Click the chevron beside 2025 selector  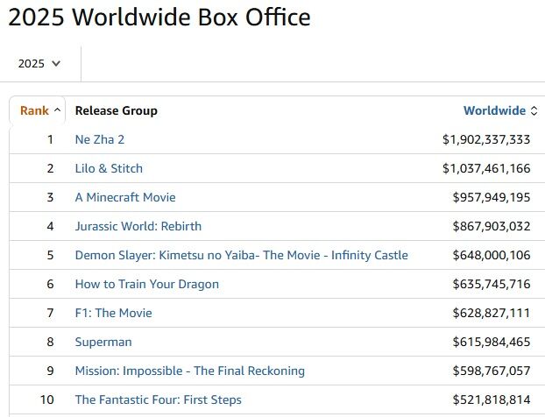[x=56, y=63]
